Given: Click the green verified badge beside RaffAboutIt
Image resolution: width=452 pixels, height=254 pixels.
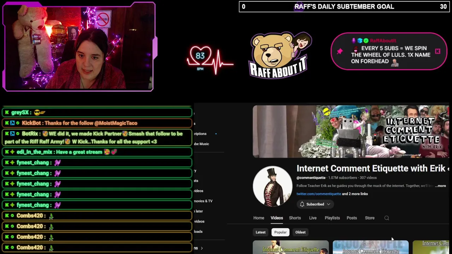Looking at the screenshot, I should (366, 41).
